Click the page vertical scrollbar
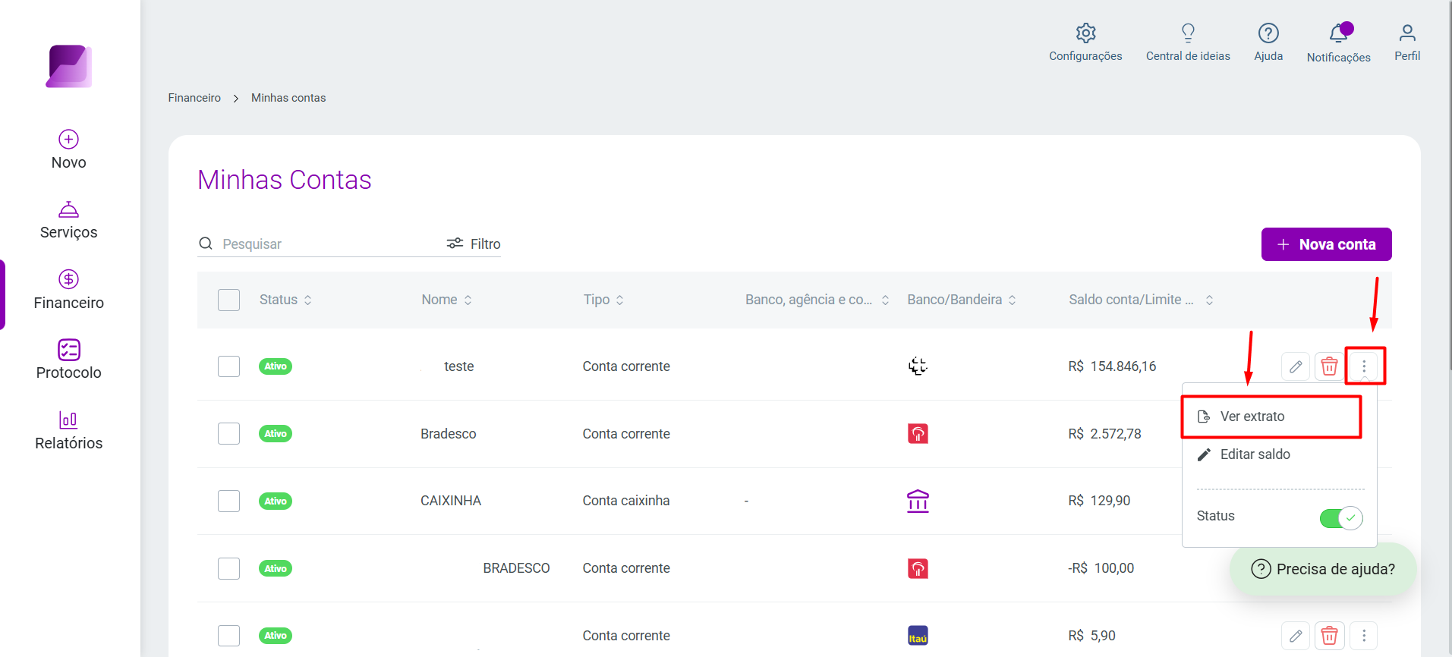 coord(1449,185)
